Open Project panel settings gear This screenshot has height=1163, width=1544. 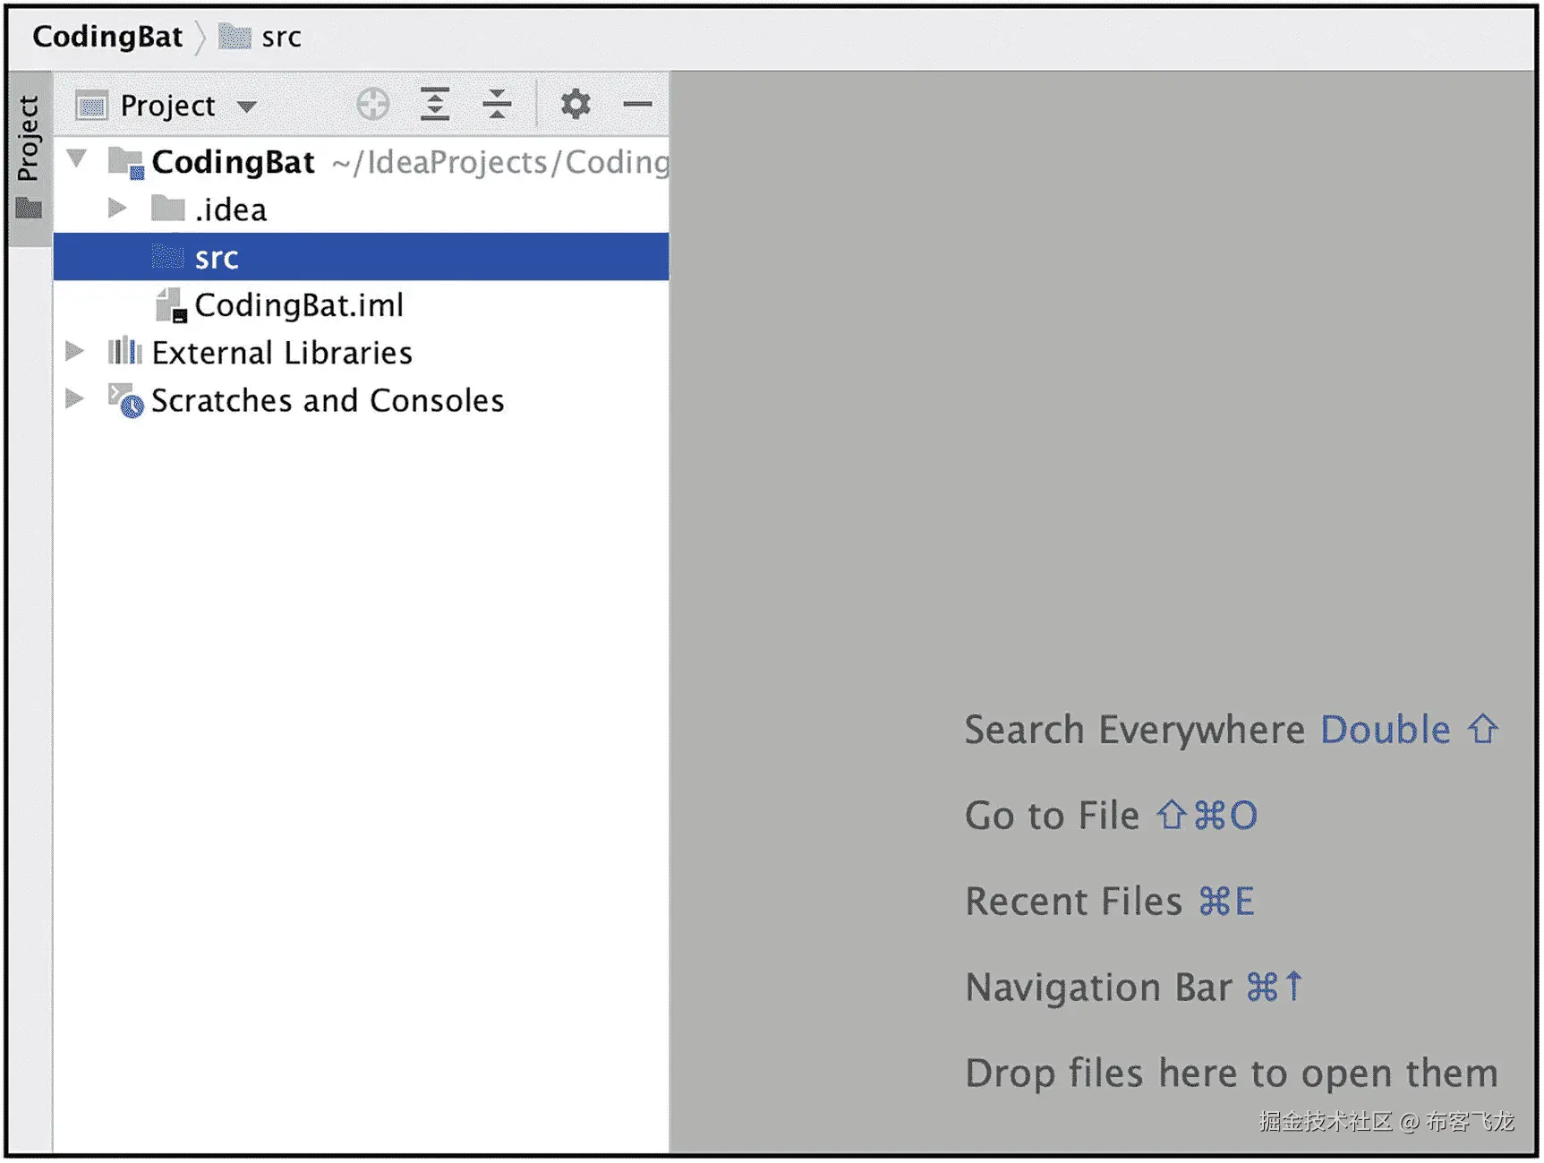(x=576, y=105)
